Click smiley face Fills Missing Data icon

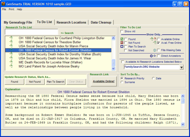(155, 50)
